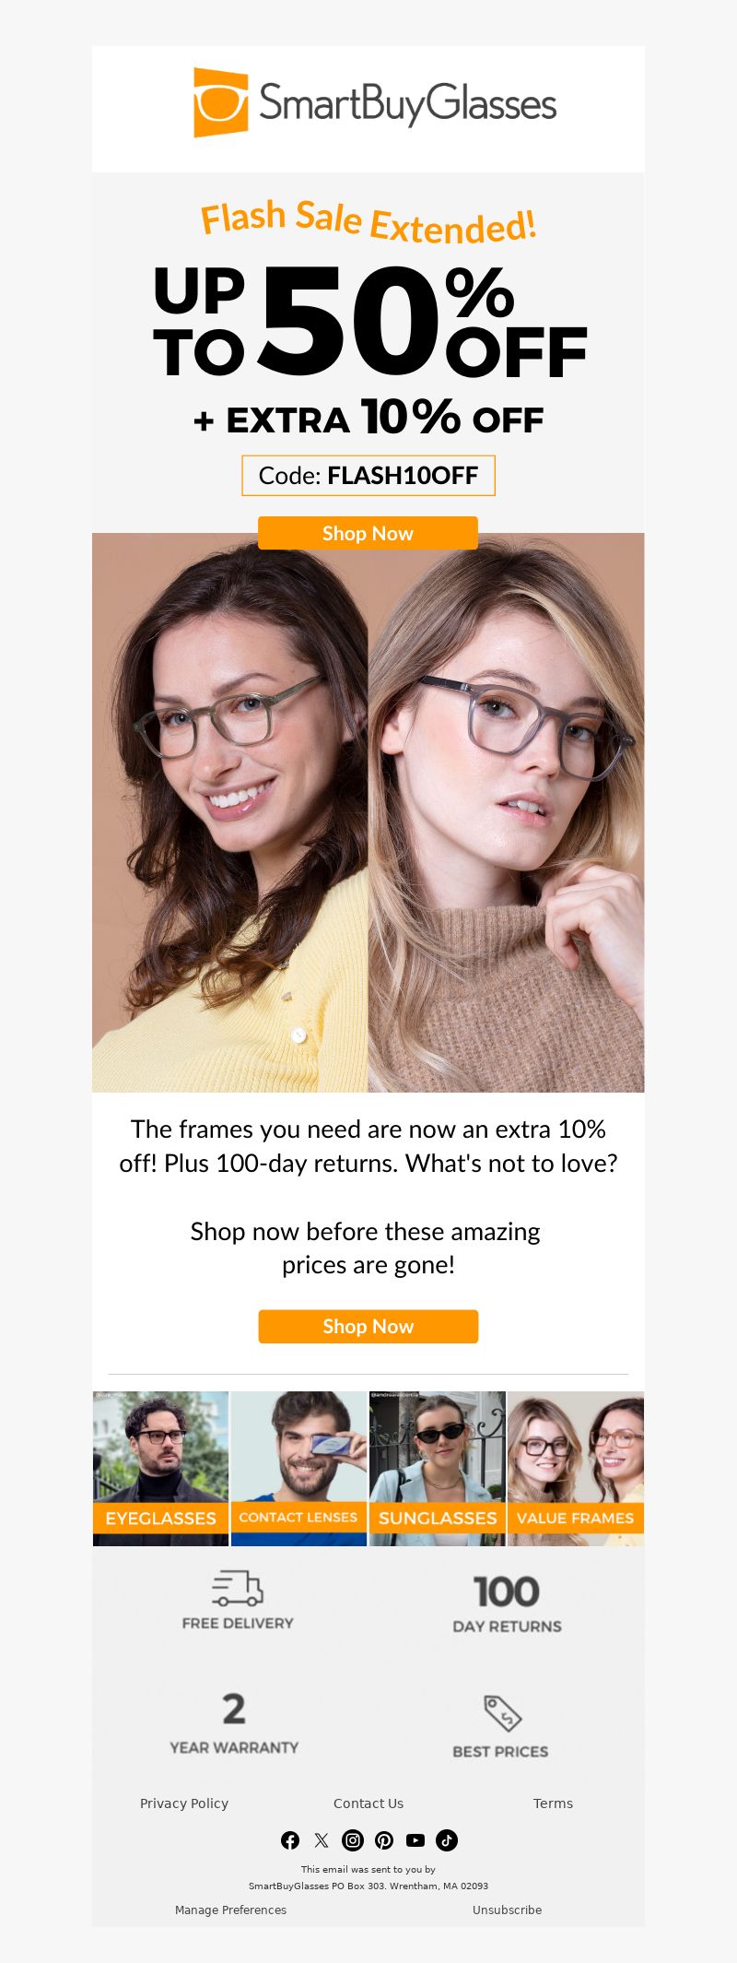
Task: Click the SmartBuyGlasses logo
Action: (x=375, y=102)
